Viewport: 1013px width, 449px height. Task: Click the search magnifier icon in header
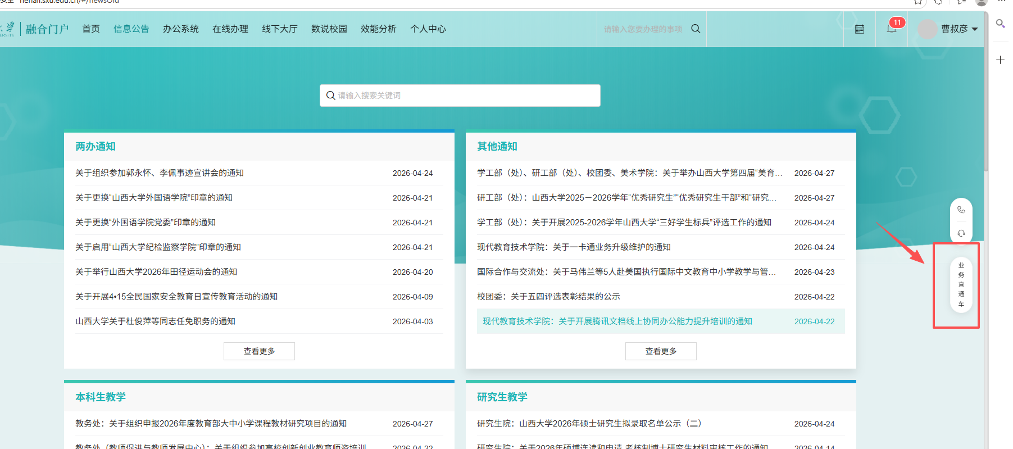(x=696, y=29)
